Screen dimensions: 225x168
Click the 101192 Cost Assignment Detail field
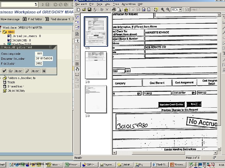coord(207,93)
